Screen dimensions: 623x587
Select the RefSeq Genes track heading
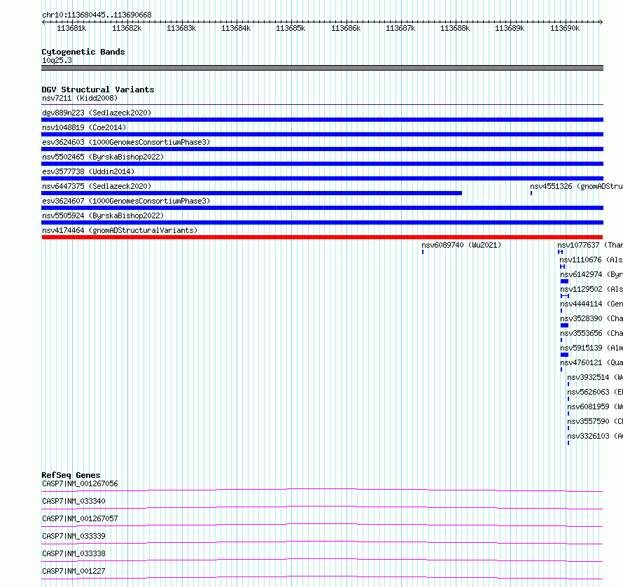pos(71,475)
